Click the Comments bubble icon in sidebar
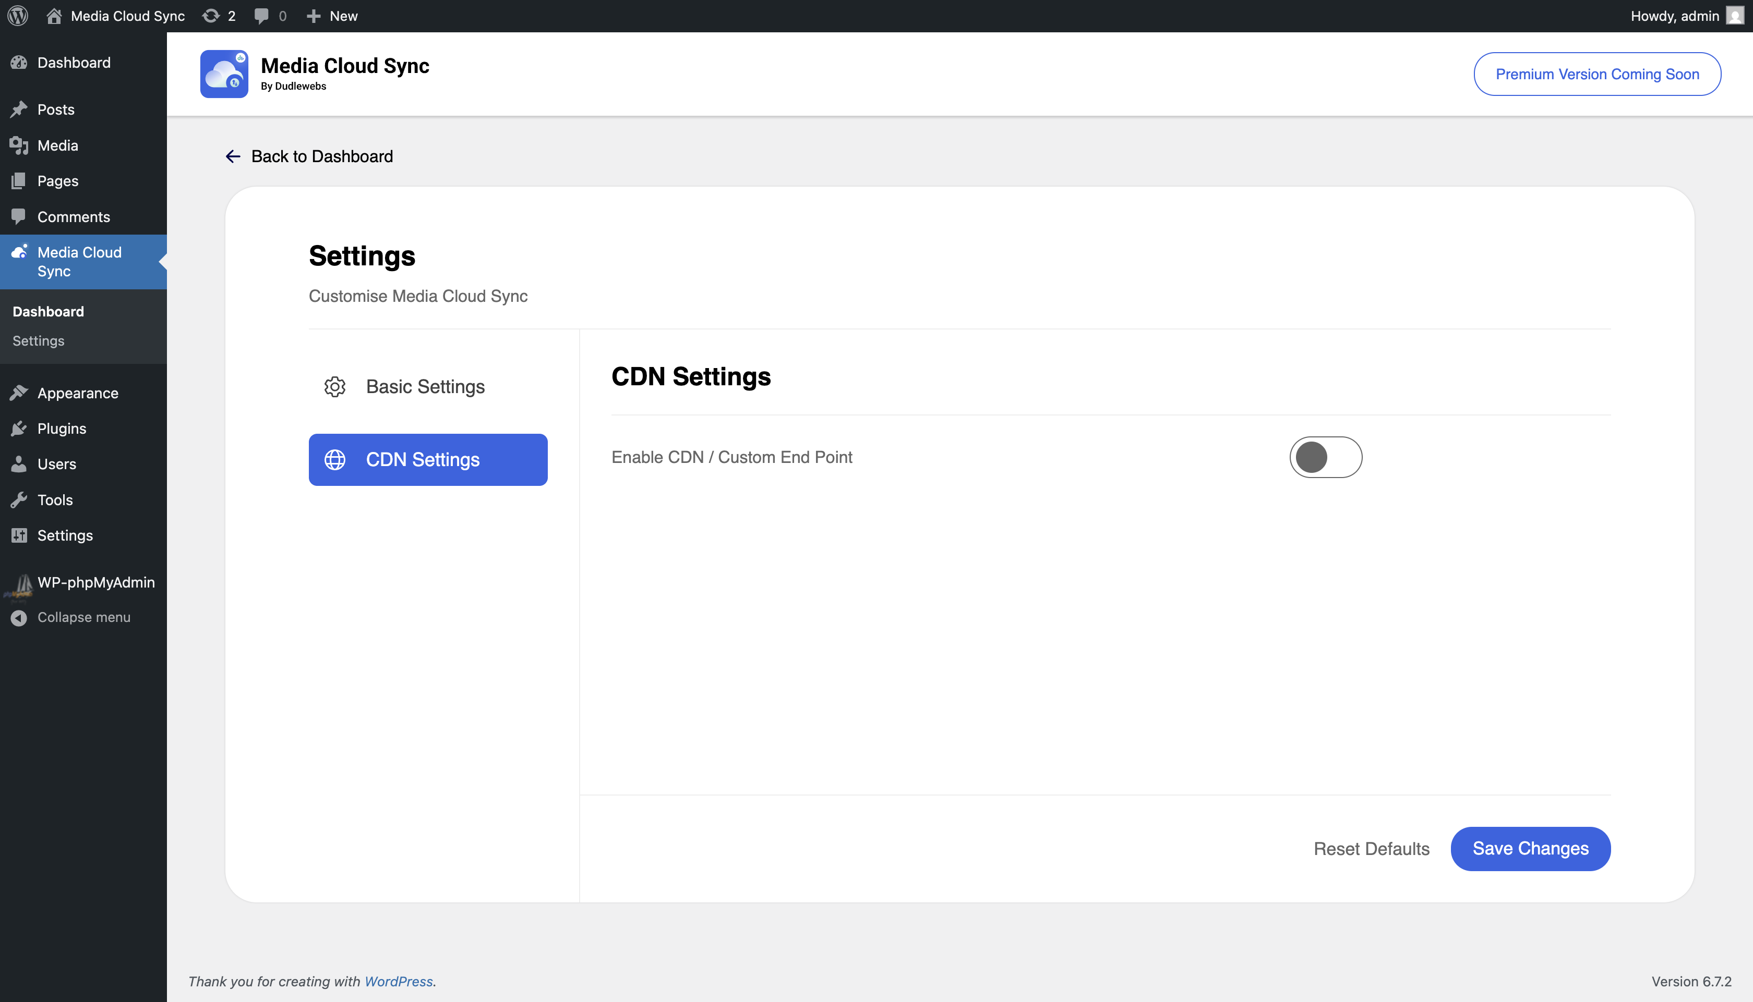Viewport: 1753px width, 1002px height. 19,217
